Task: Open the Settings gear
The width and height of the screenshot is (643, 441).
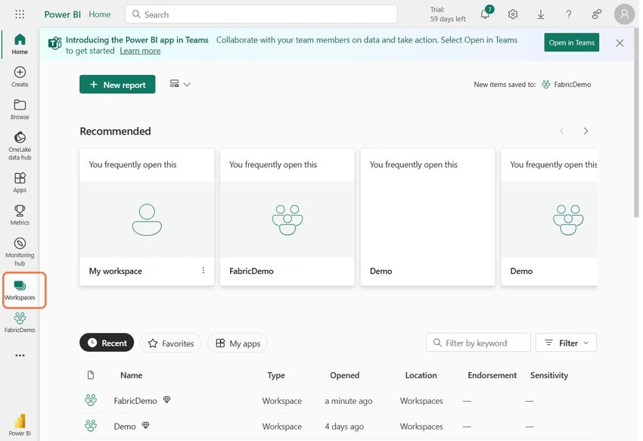Action: point(513,14)
